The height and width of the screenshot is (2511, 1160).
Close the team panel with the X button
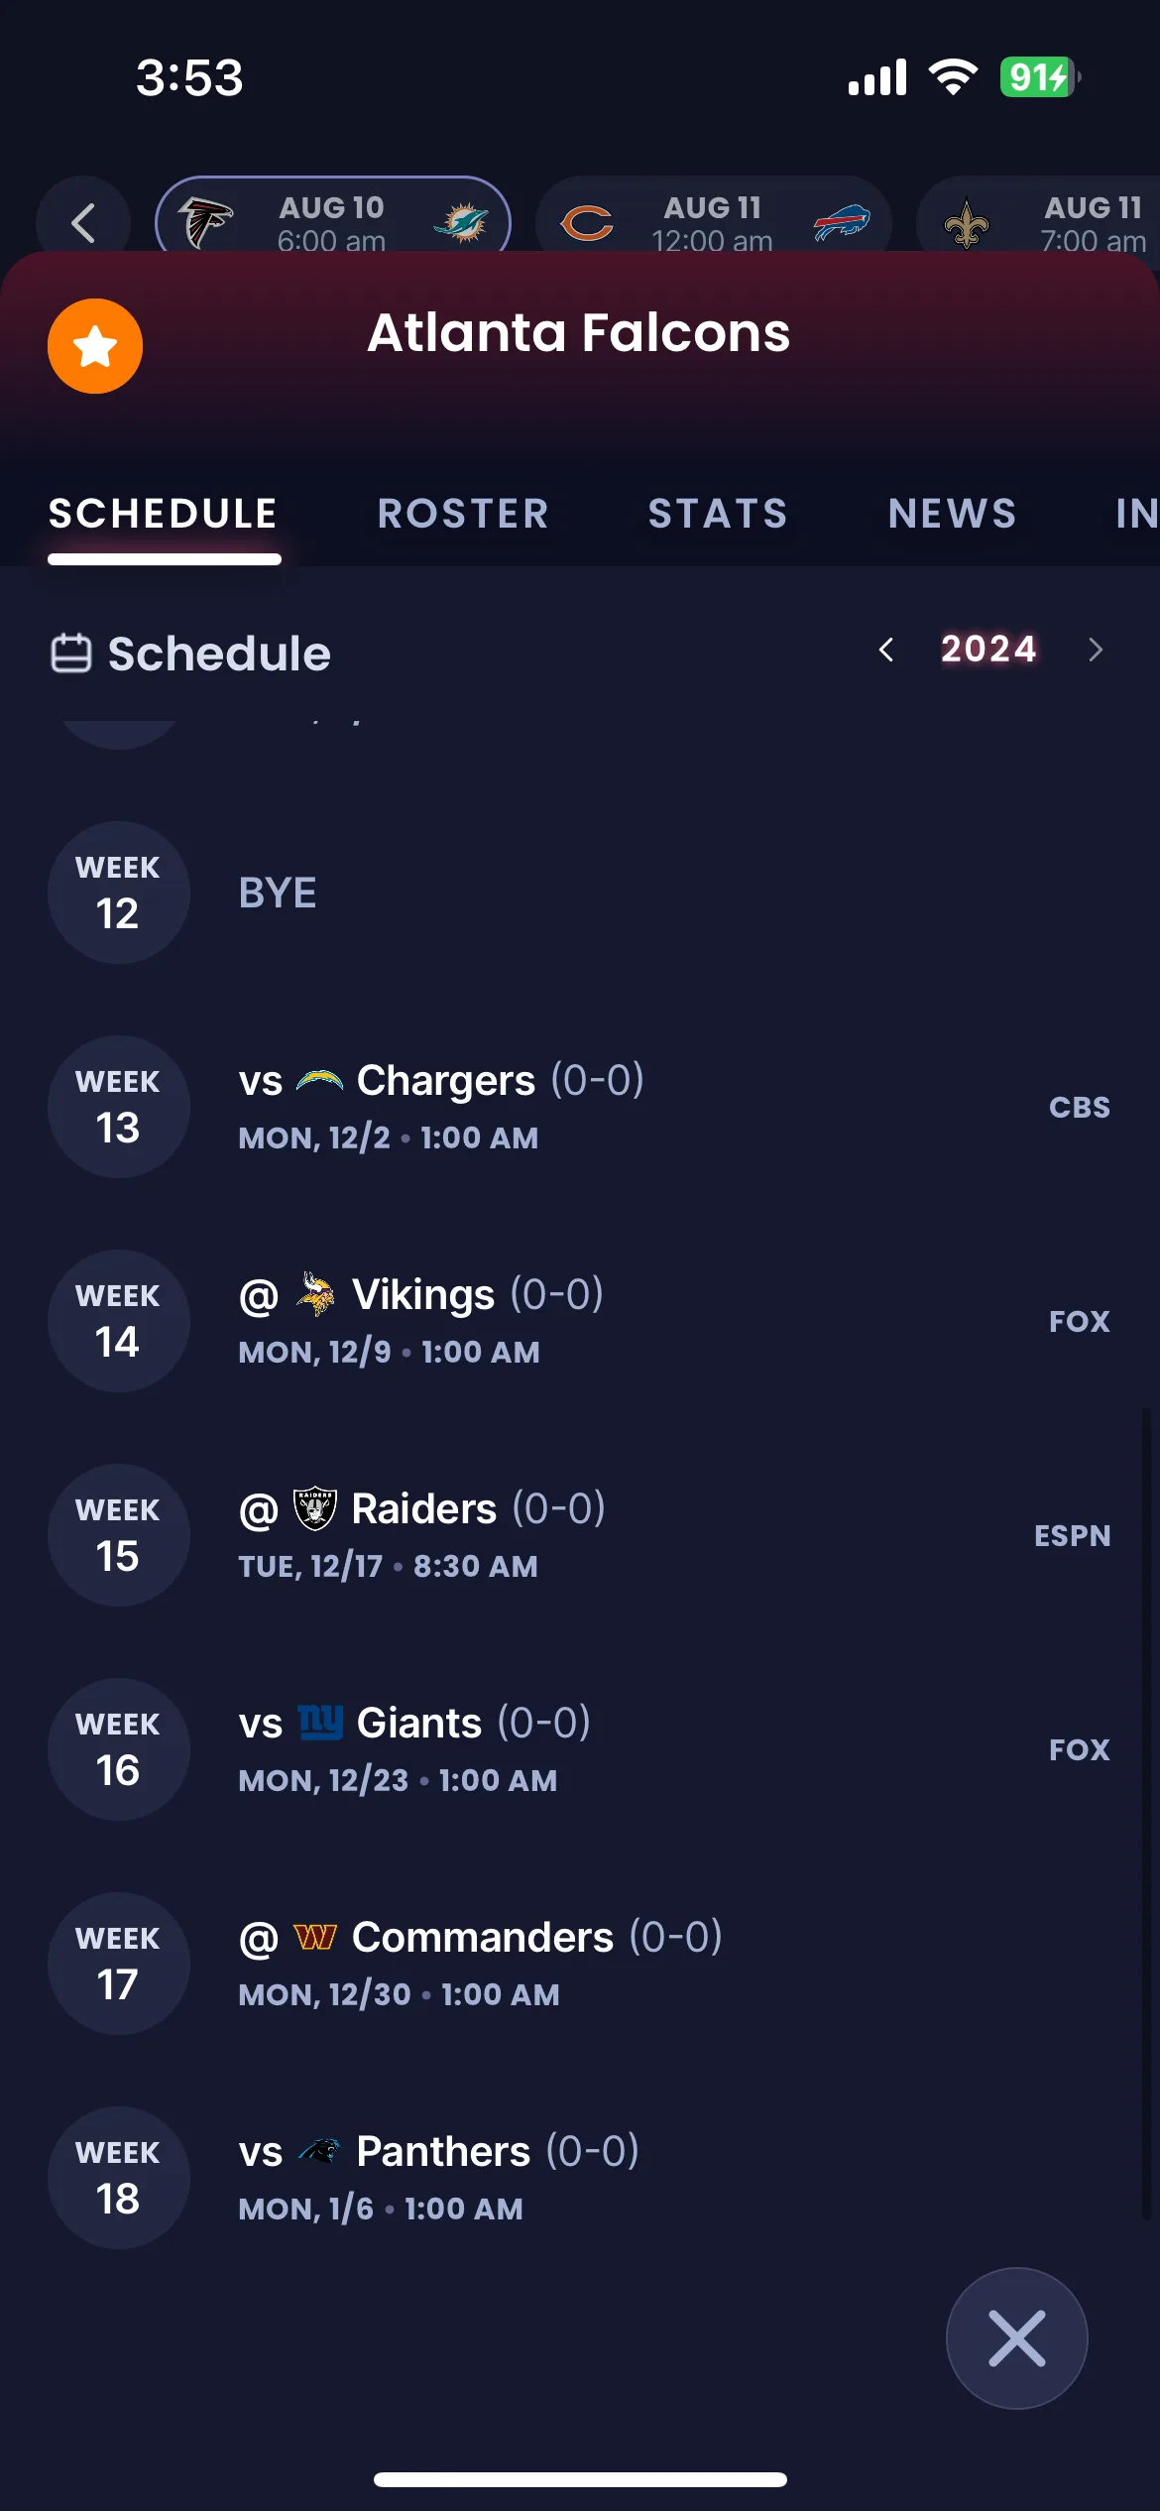[1016, 2337]
